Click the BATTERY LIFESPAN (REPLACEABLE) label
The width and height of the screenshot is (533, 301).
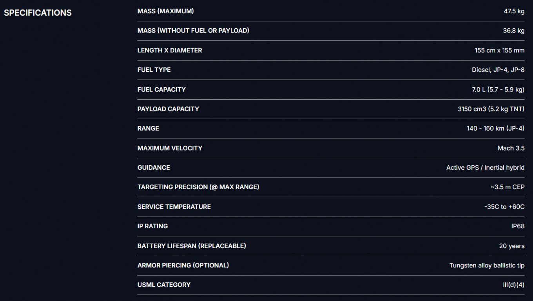pyautogui.click(x=192, y=246)
